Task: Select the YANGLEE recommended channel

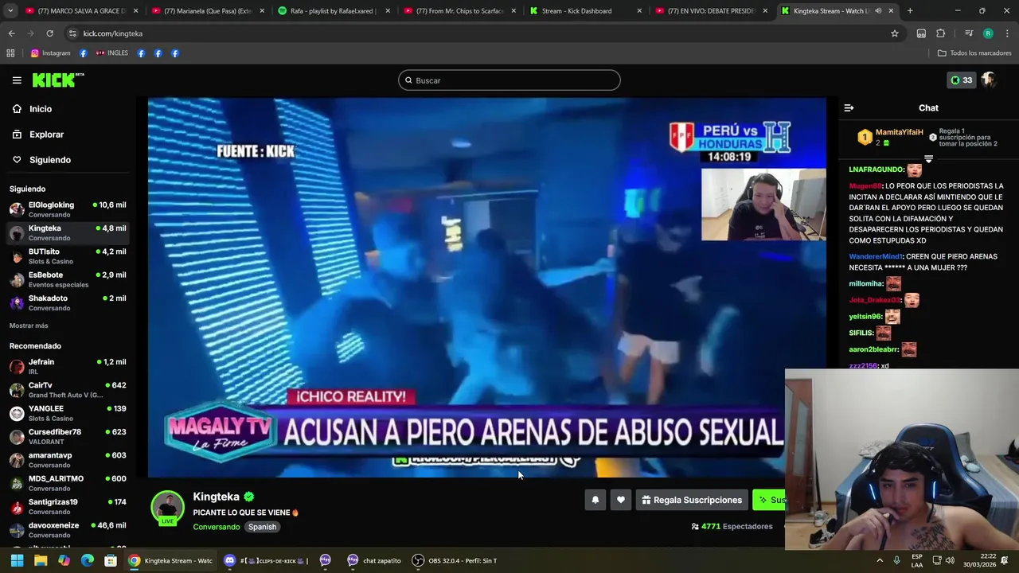Action: tap(68, 413)
